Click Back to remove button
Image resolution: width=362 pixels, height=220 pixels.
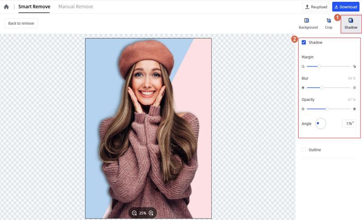click(21, 24)
